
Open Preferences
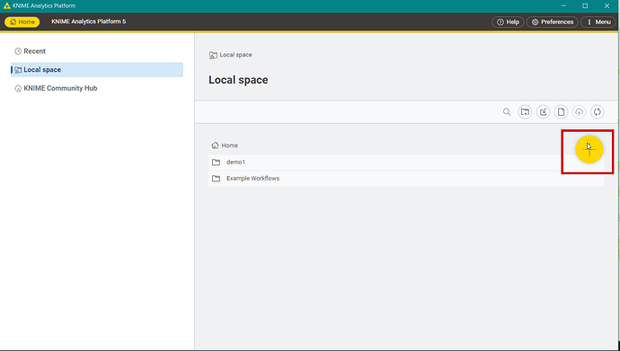pos(553,22)
